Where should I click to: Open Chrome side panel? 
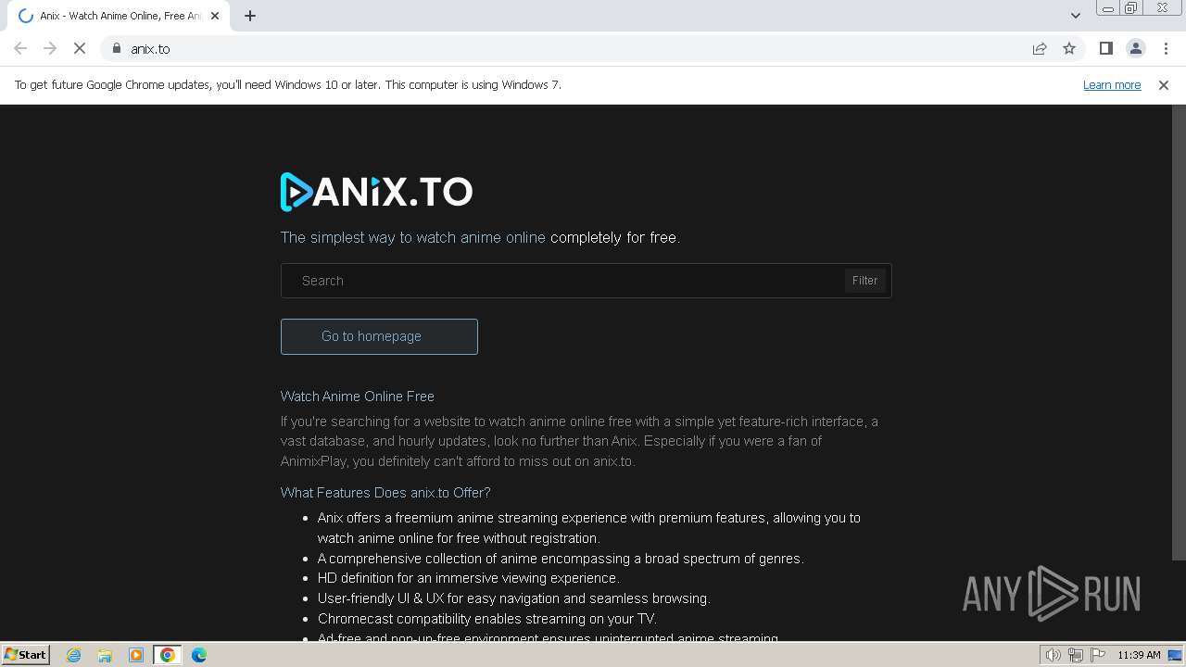coord(1105,48)
